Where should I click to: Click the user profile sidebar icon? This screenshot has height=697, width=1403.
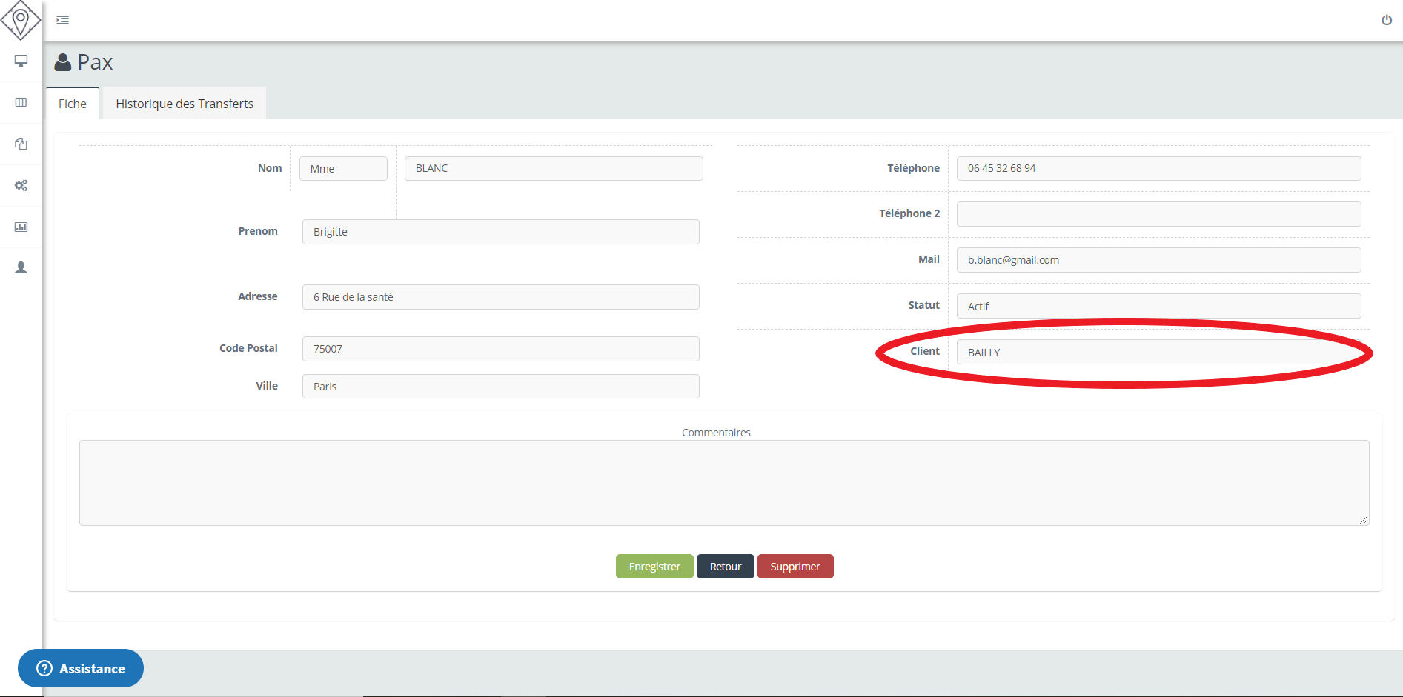pyautogui.click(x=21, y=267)
